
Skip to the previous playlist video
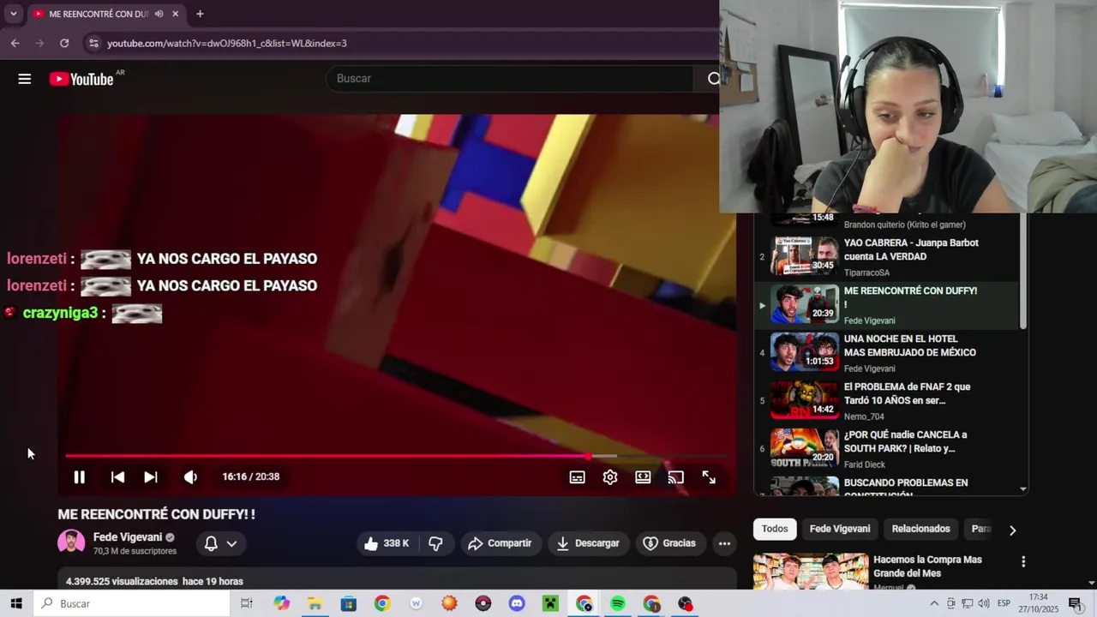click(x=117, y=477)
